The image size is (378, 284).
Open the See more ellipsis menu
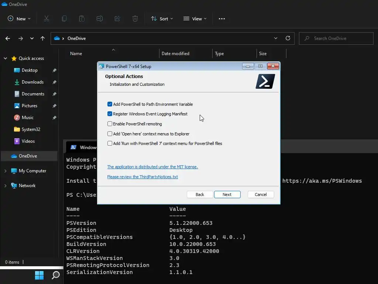tap(222, 18)
